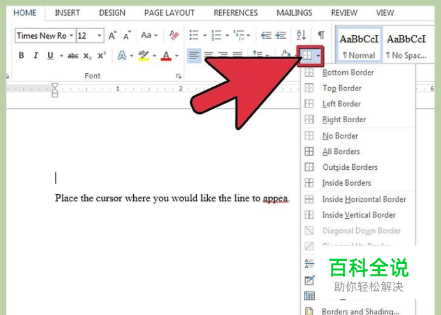This screenshot has width=441, height=315.
Task: Expand the Borders dropdown arrow
Action: pyautogui.click(x=318, y=55)
